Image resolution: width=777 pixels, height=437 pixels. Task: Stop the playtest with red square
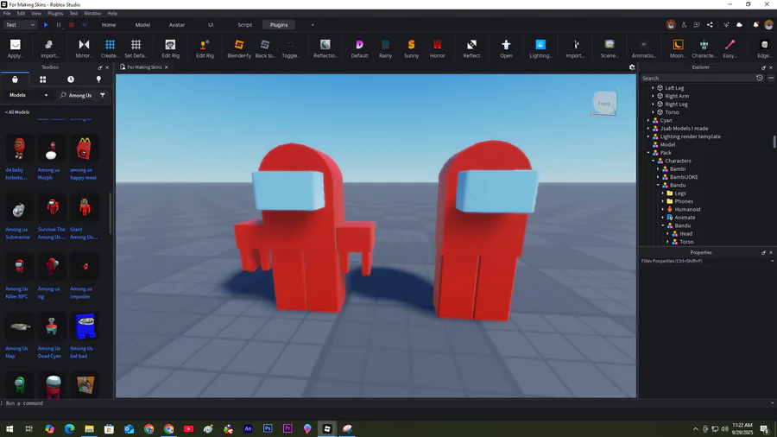pos(72,25)
